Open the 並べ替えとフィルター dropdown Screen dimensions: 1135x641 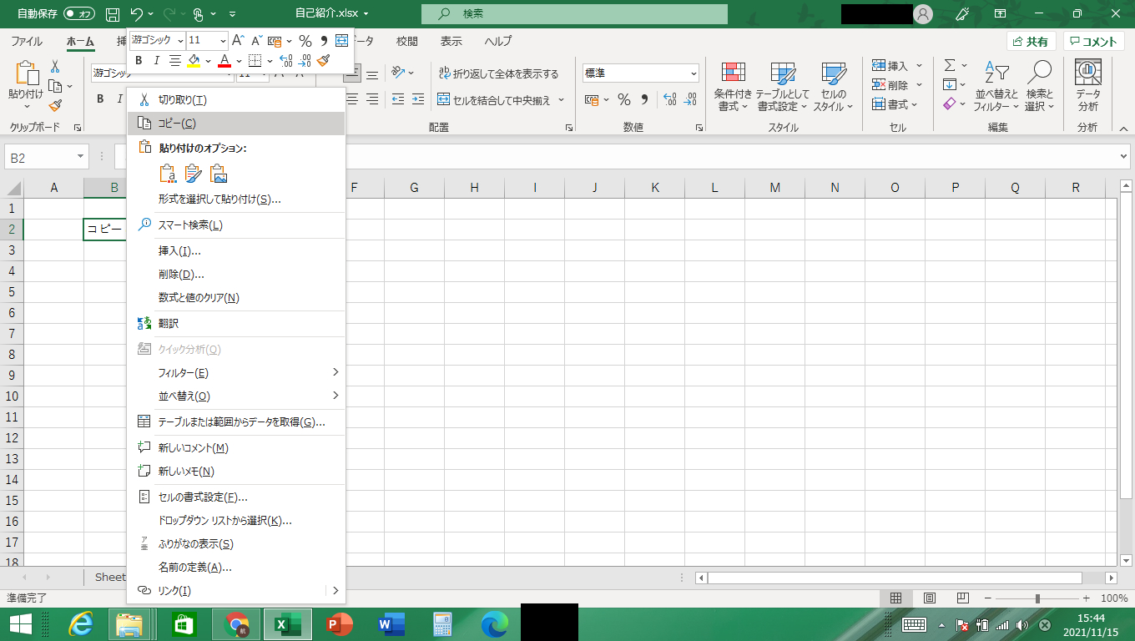[996, 87]
